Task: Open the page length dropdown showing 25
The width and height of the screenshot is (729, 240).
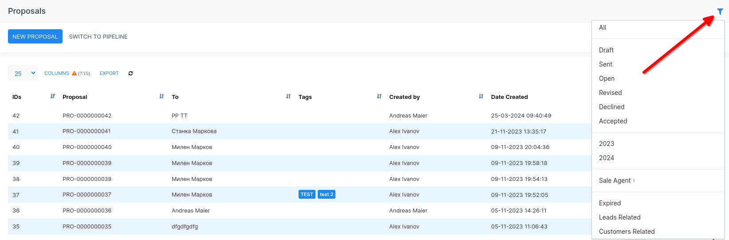Action: point(23,74)
